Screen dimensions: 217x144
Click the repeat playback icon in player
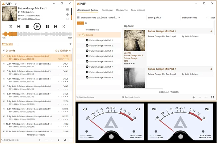click(11, 26)
